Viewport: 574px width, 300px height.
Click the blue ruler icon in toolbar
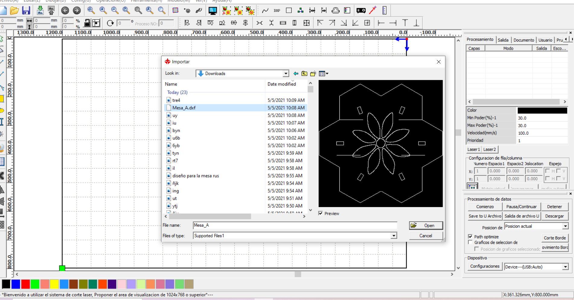point(384,11)
